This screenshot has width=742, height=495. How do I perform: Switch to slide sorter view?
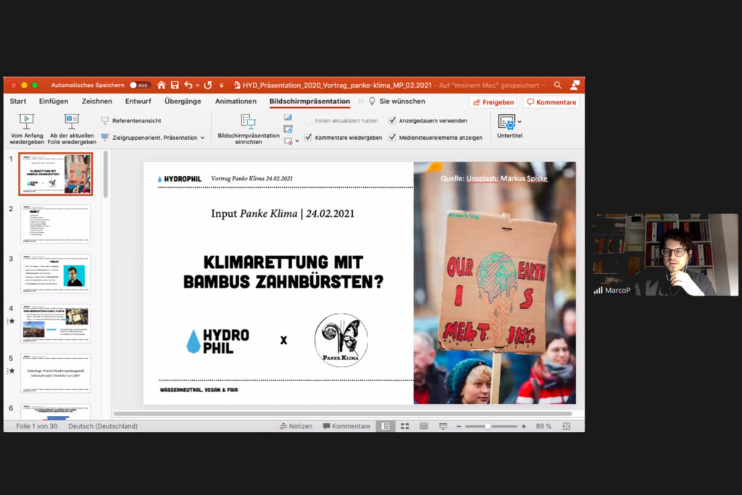tap(404, 426)
